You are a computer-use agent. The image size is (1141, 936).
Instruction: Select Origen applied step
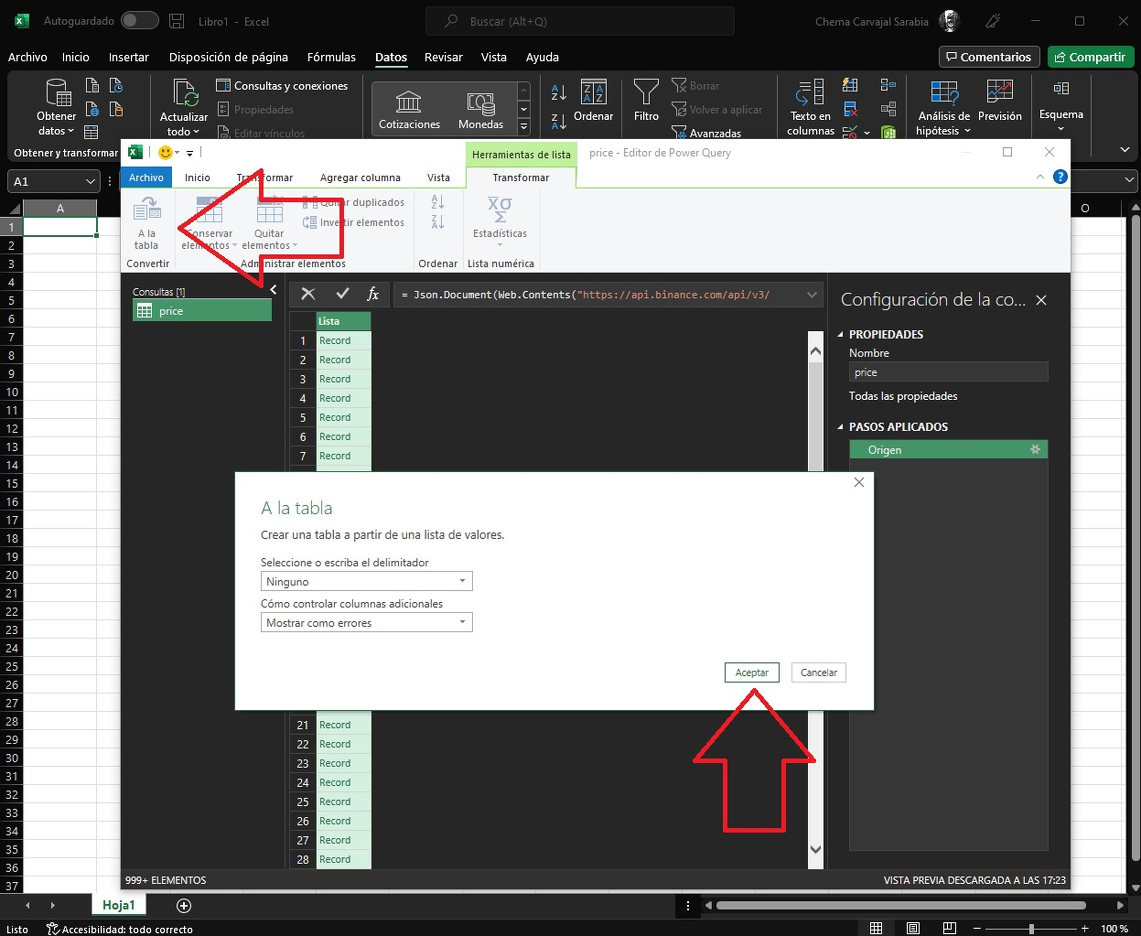(948, 449)
